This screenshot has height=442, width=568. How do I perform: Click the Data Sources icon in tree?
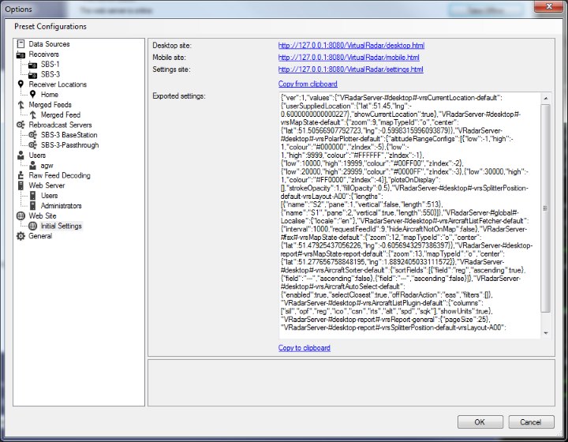click(21, 44)
